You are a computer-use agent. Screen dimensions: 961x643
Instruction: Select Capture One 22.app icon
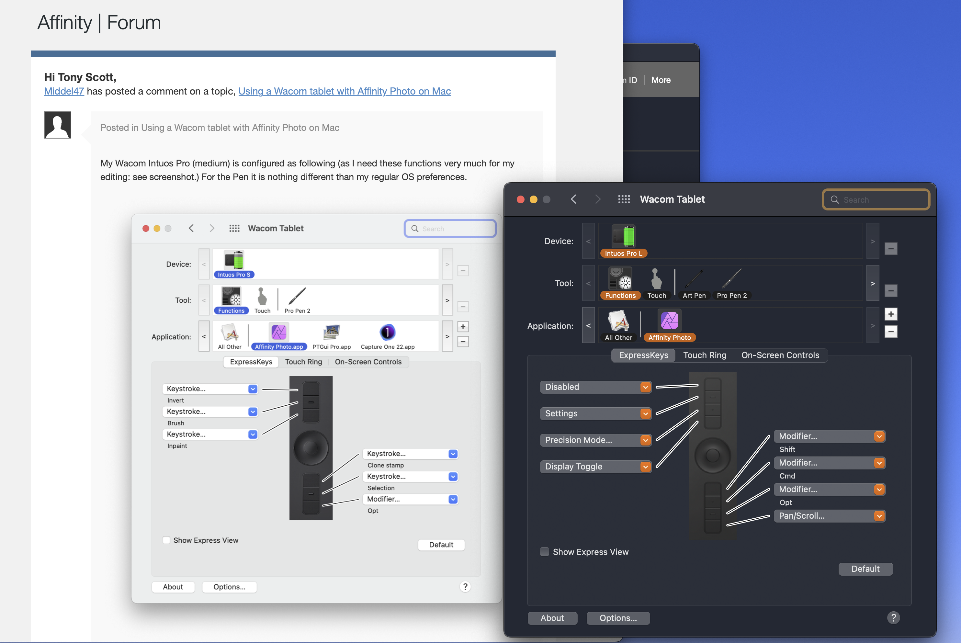pos(388,336)
